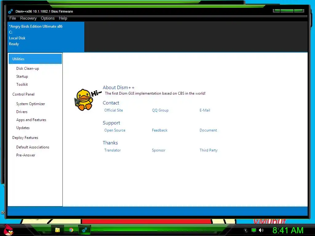315x236 pixels.
Task: Click the E-Mail contact link
Action: (x=205, y=110)
